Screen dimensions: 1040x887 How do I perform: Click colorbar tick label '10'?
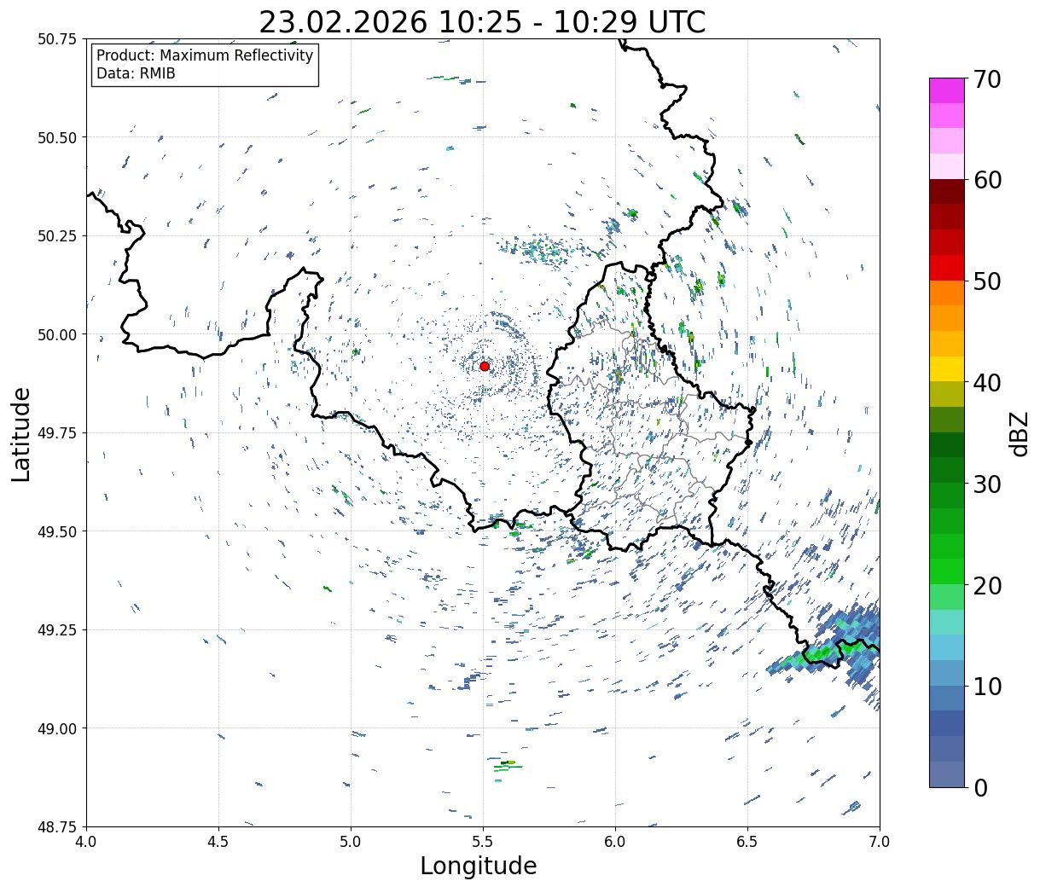pos(987,687)
